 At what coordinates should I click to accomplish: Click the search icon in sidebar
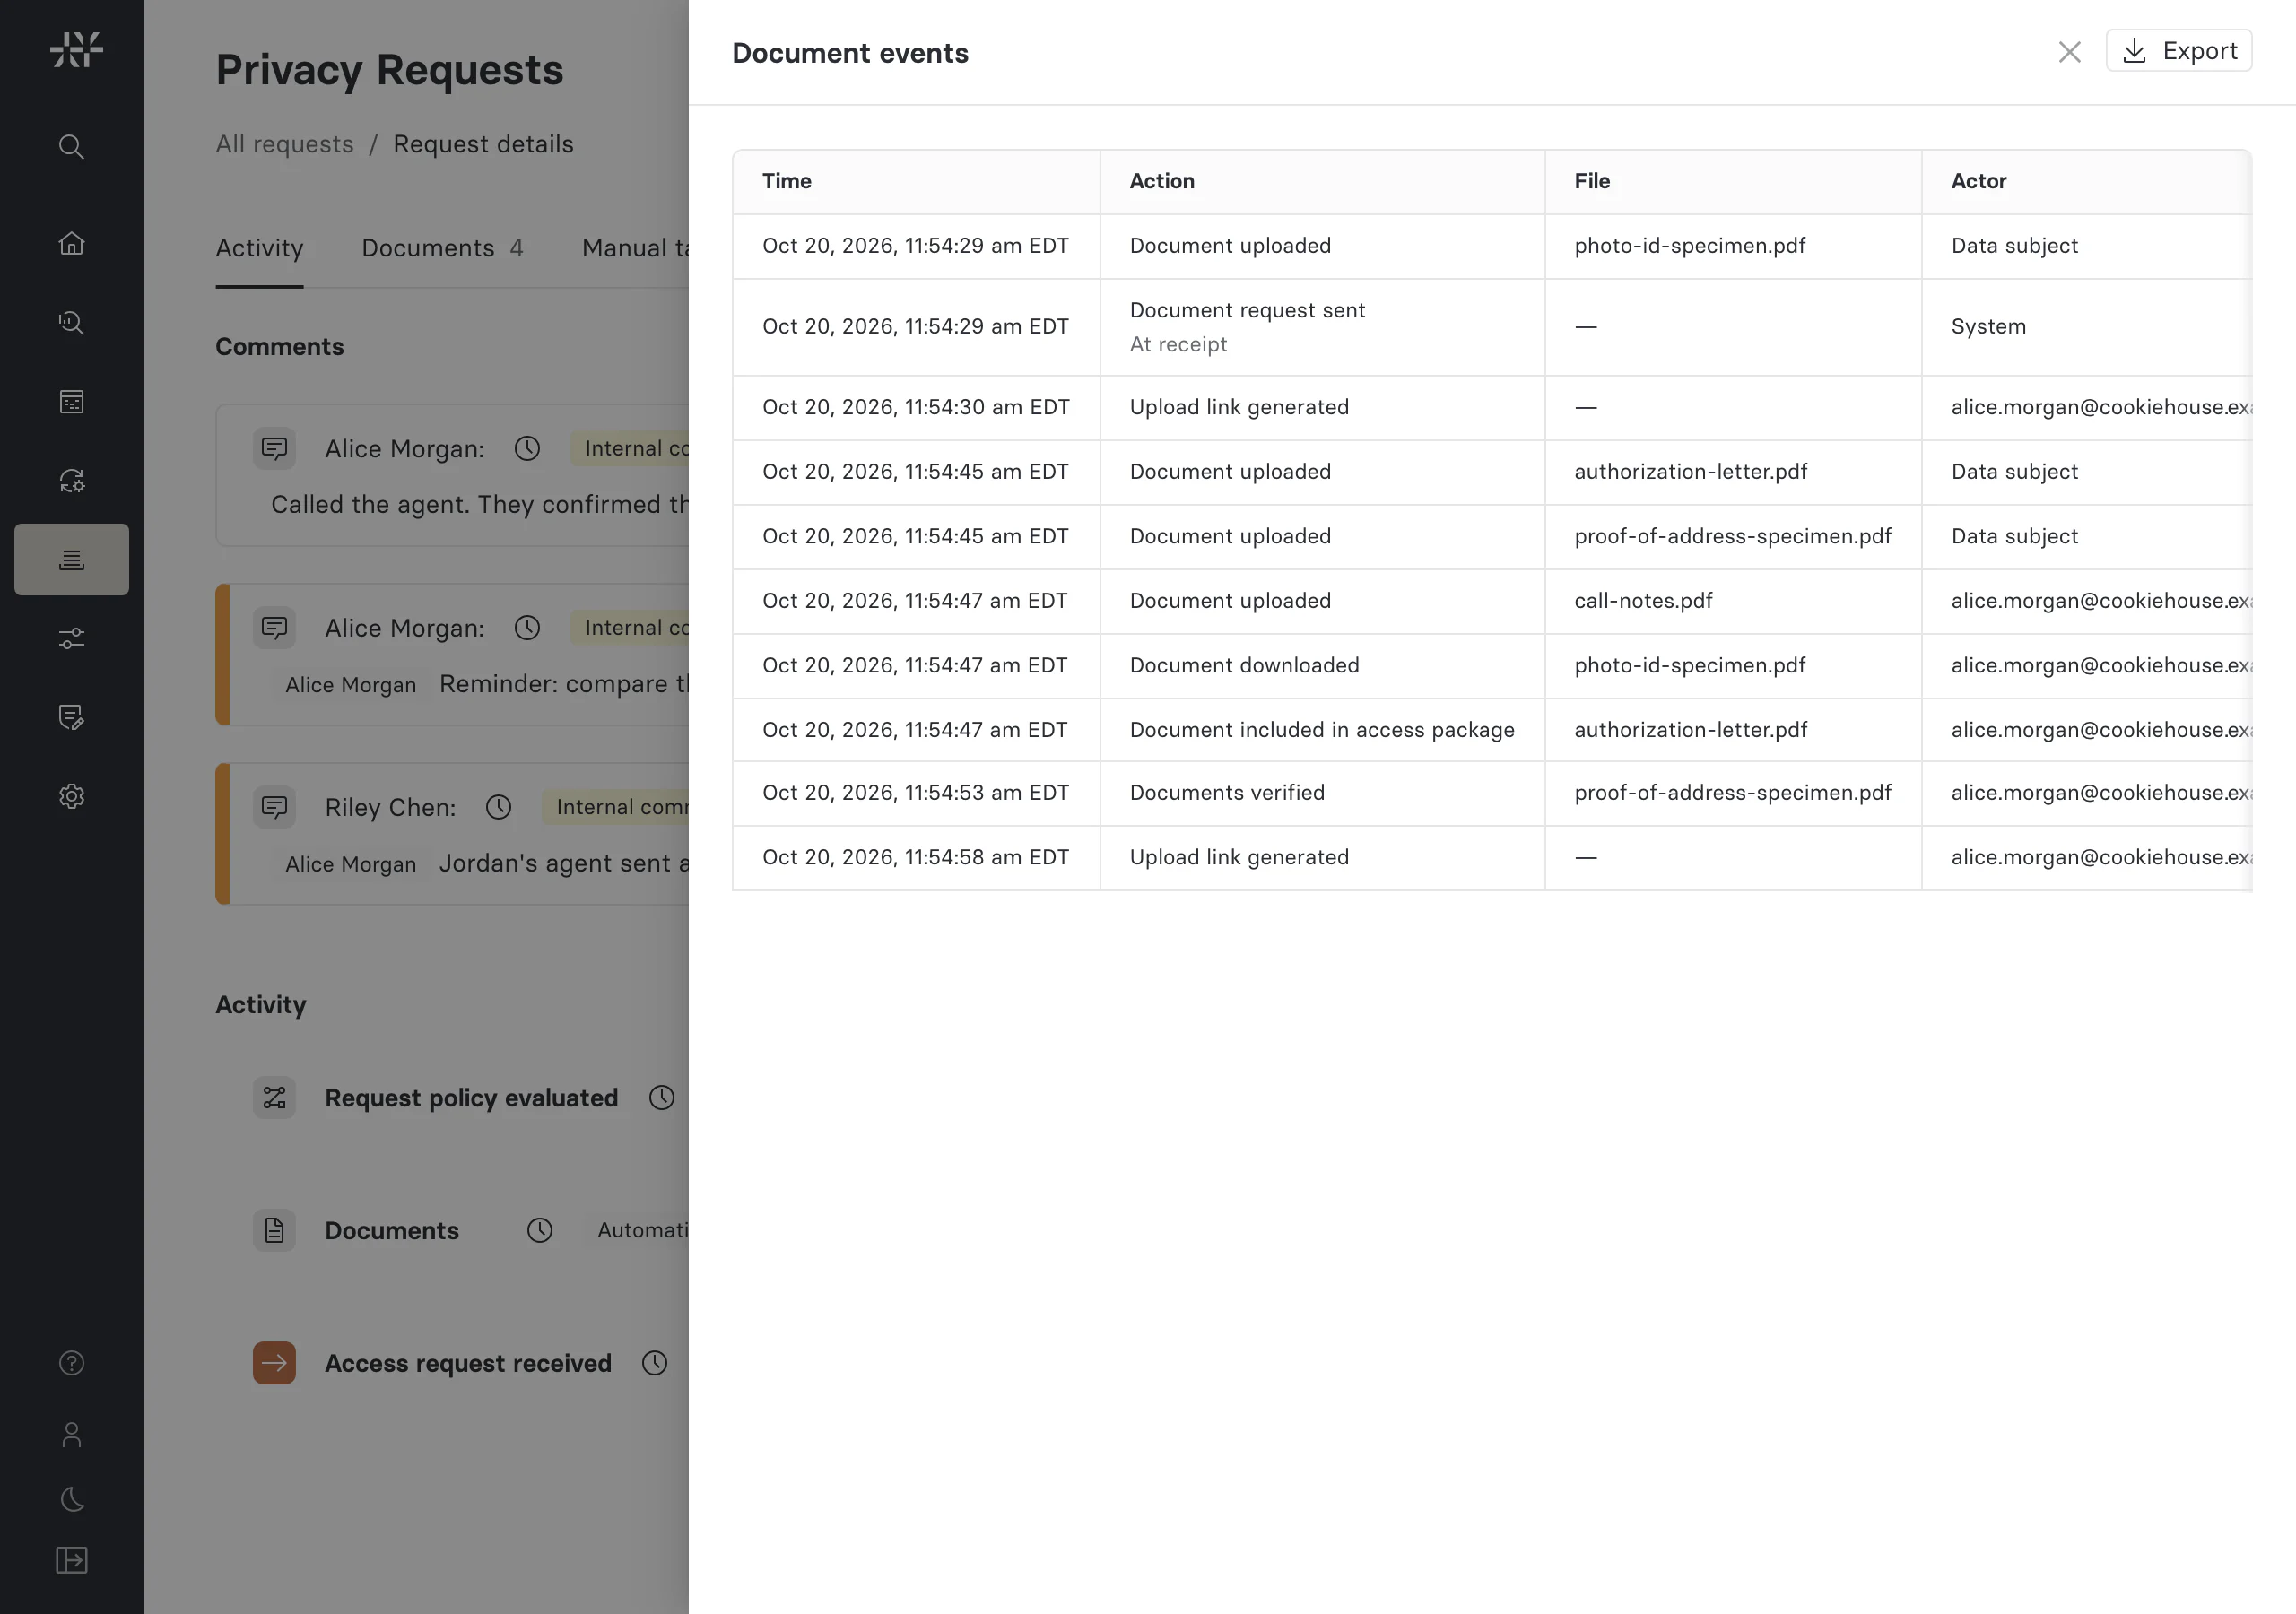coord(71,147)
